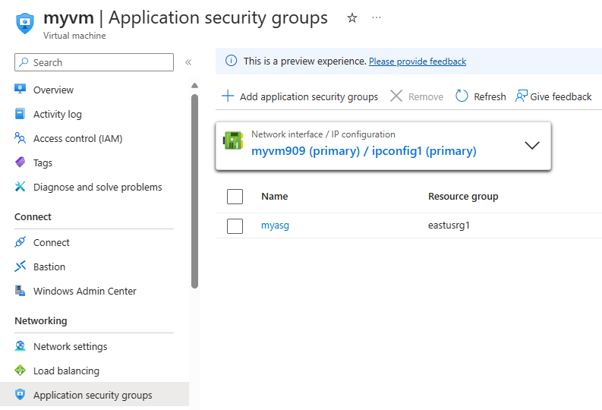This screenshot has width=602, height=410.
Task: Click the sidebar scrollbar thumb
Action: [x=194, y=191]
